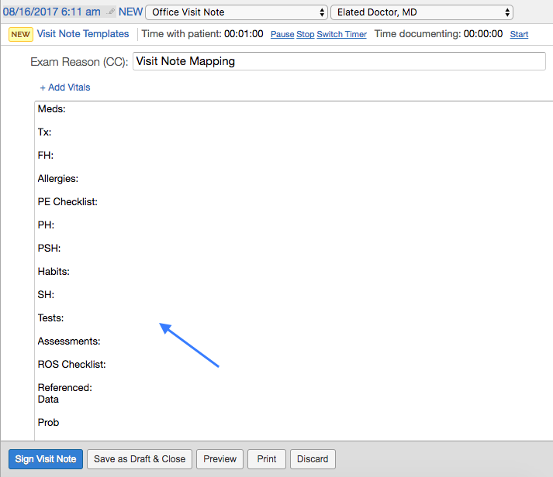Click the Exam Reason (CC) text field

pos(339,61)
